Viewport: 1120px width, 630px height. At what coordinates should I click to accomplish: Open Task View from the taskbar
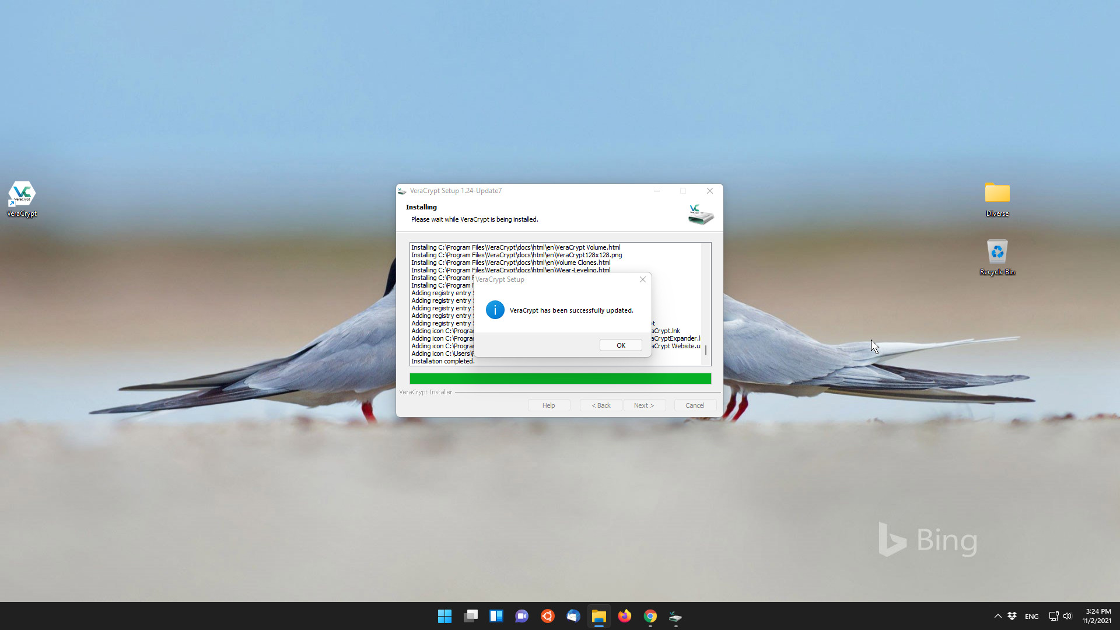[471, 616]
